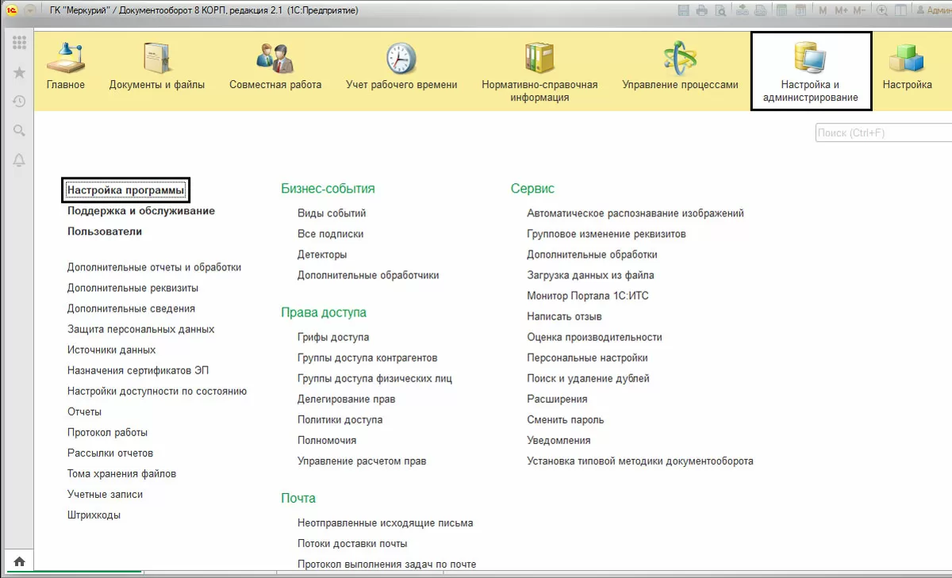Open Потоки доставки почты
Image resolution: width=952 pixels, height=578 pixels.
pyautogui.click(x=352, y=543)
